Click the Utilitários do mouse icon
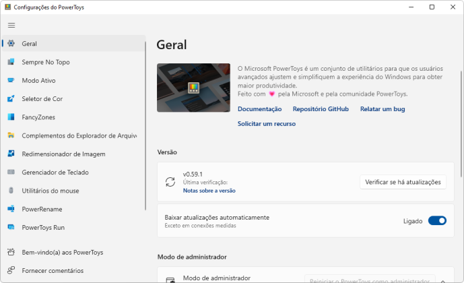 (x=11, y=190)
